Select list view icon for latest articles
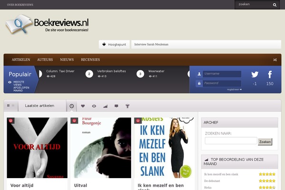This screenshot has width=285, height=190. pyautogui.click(x=13, y=105)
